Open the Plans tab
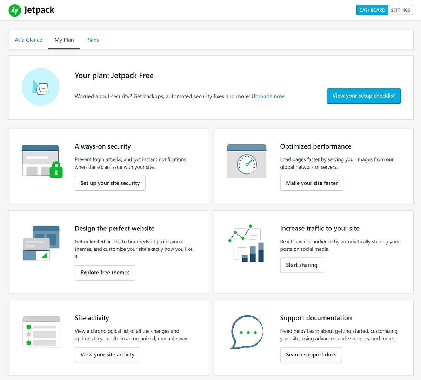The height and width of the screenshot is (380, 421). click(x=92, y=40)
